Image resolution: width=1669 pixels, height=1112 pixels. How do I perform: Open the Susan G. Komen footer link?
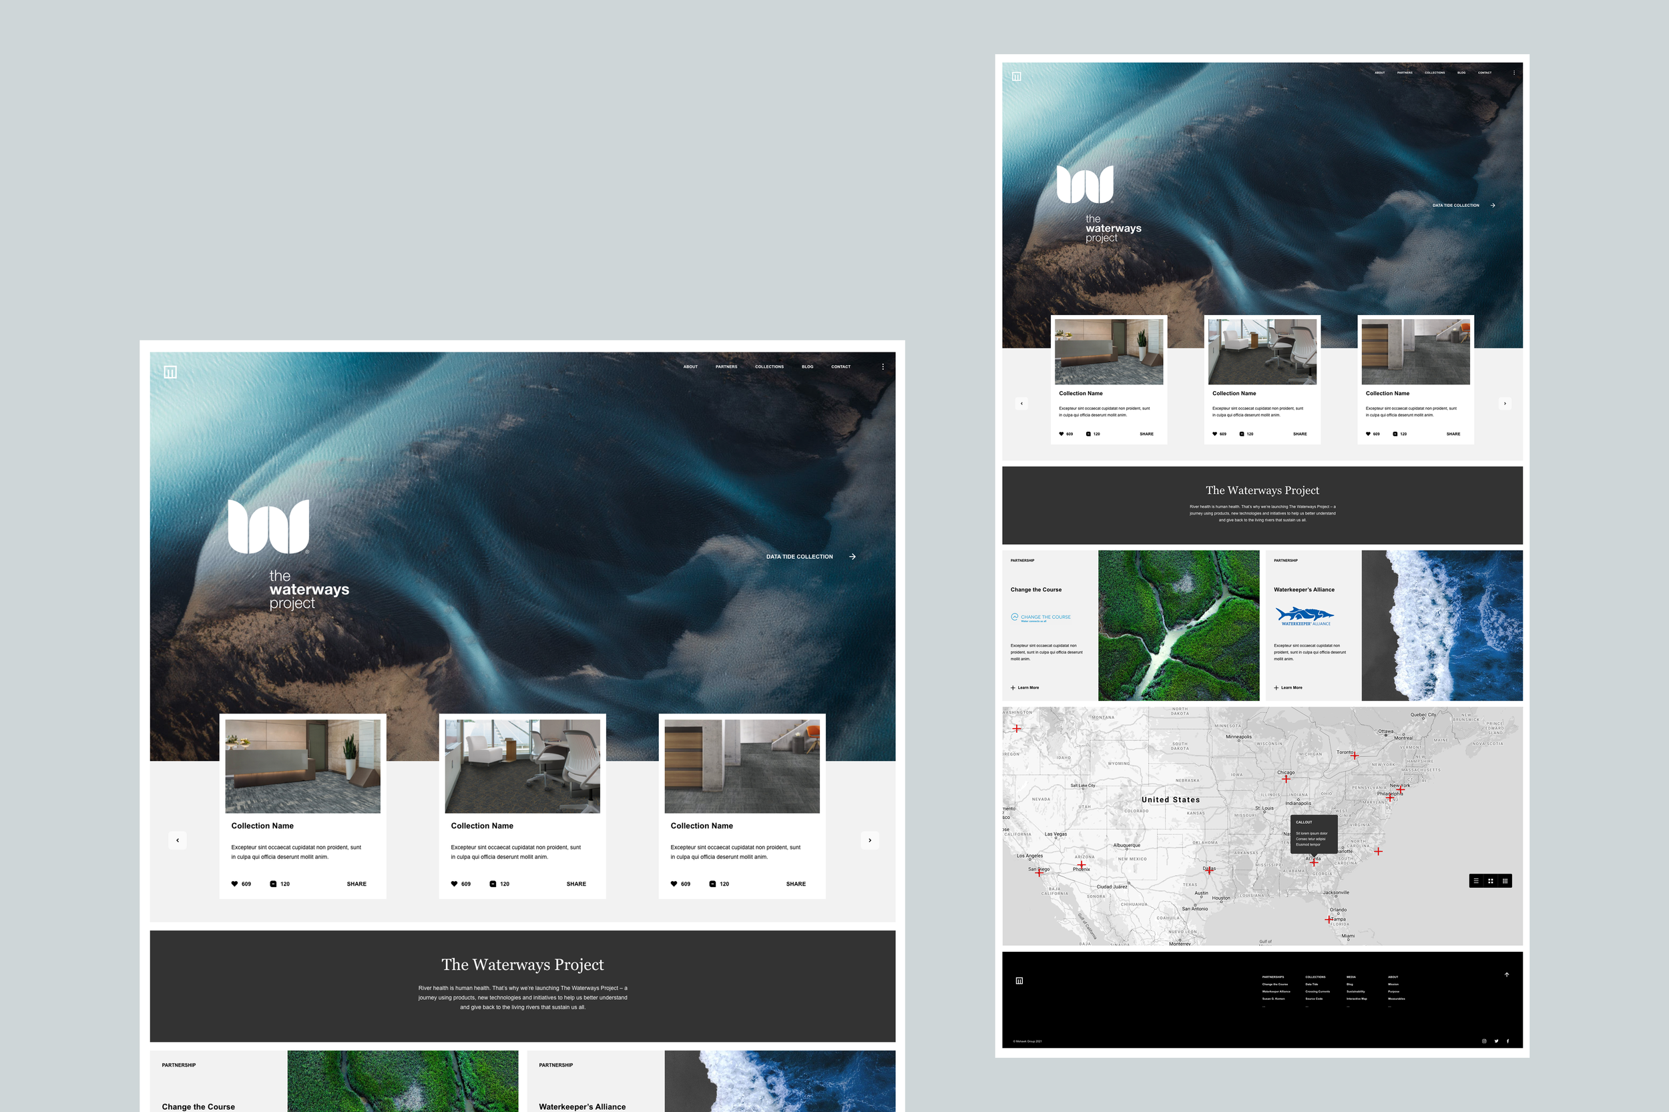[1273, 999]
